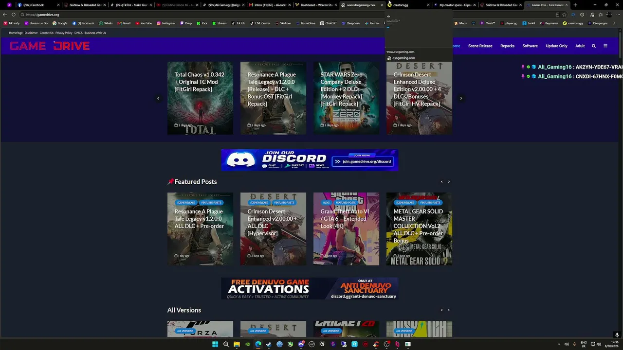Open the GameDrive bookmark
The height and width of the screenshot is (350, 623).
coord(305,23)
